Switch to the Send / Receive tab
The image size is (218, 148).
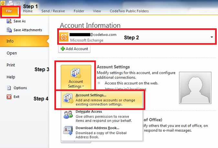pyautogui.click(x=53, y=11)
